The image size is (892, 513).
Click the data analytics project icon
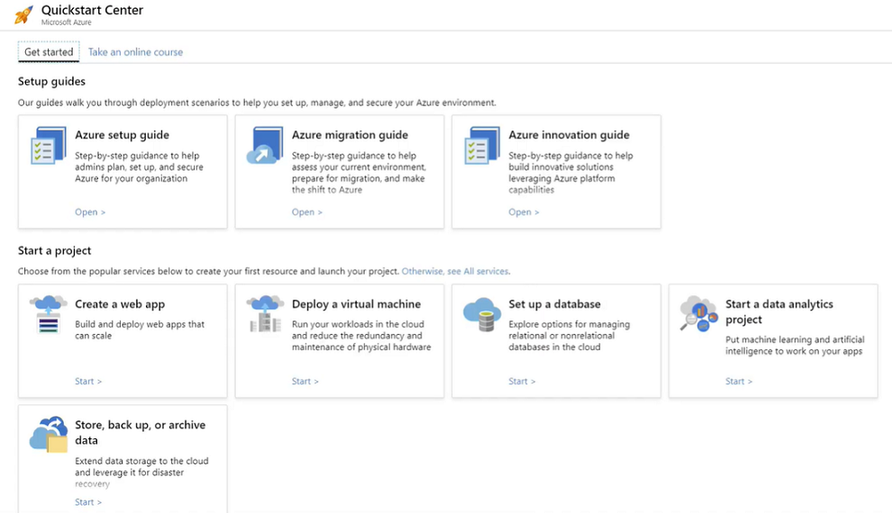[698, 313]
